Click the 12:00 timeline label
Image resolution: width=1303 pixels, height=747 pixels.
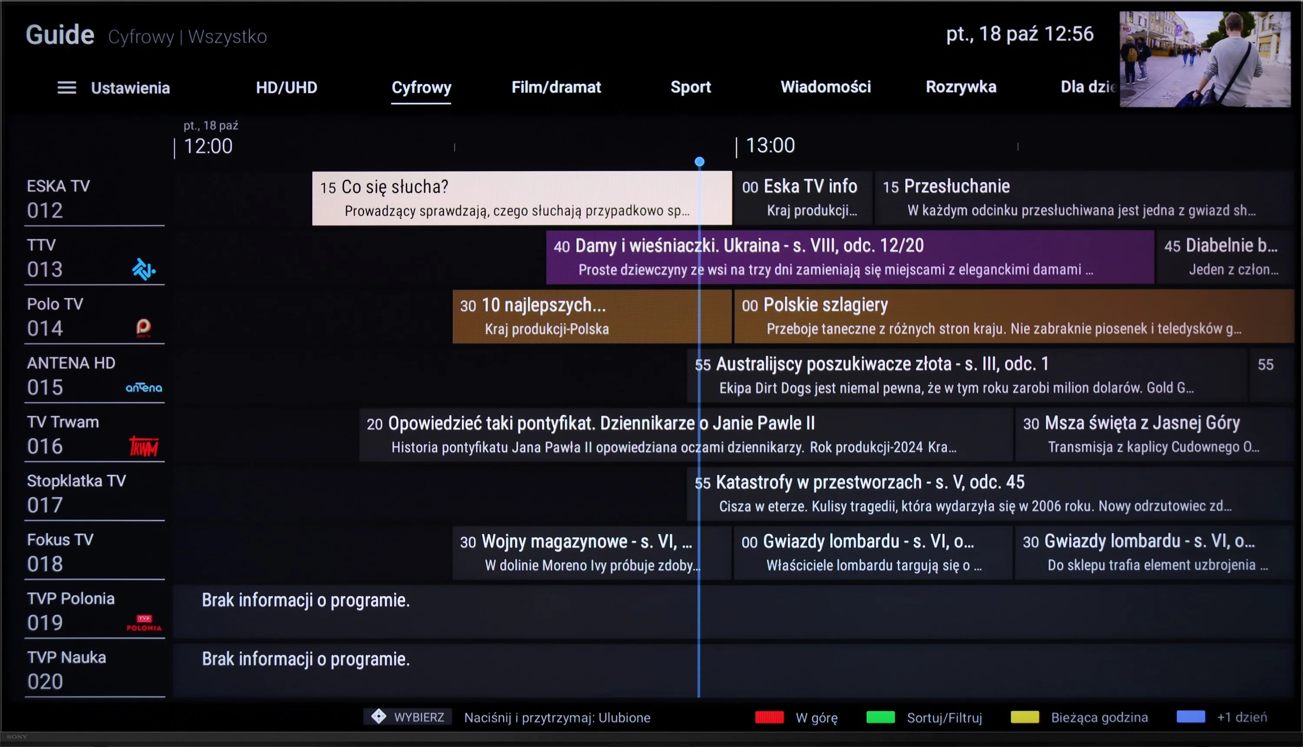(x=208, y=147)
